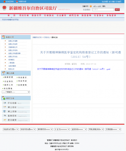This screenshot has height=151, width=126.
Task: Open 行业协会 navigation menu item
Action: [x=99, y=15]
